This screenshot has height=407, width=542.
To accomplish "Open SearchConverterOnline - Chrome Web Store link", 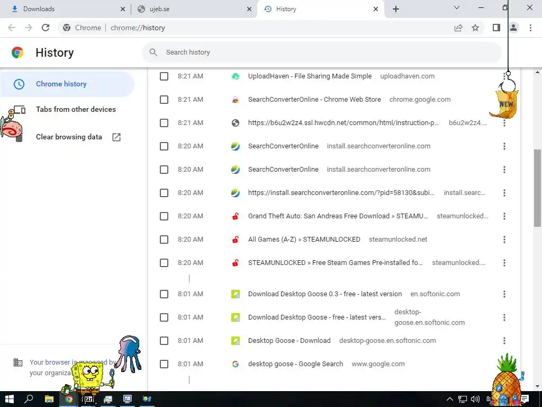I will point(314,100).
